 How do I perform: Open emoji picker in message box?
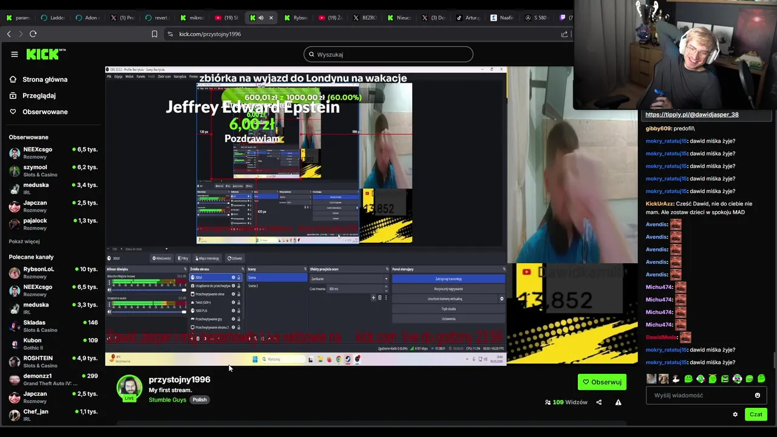pos(758,395)
